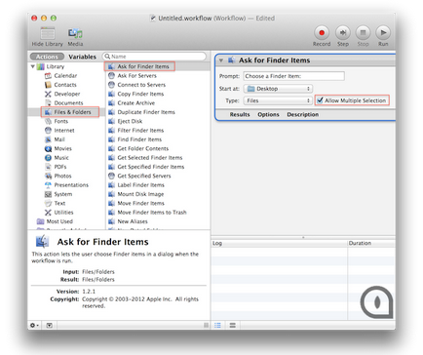Click the Stop toolbar icon
The width and height of the screenshot is (423, 355).
point(363,33)
